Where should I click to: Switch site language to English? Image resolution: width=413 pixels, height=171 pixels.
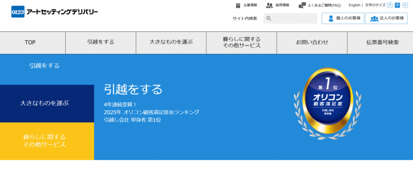pyautogui.click(x=354, y=5)
